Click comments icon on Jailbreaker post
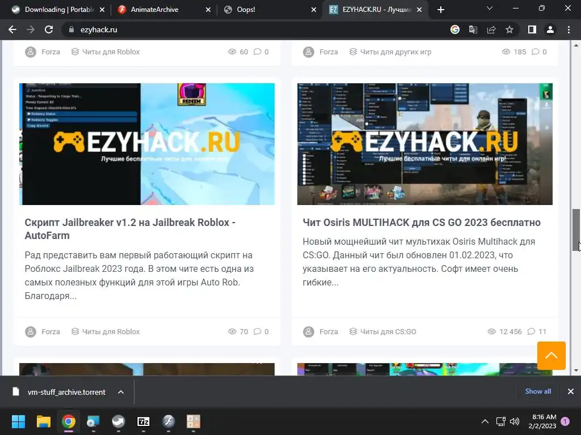The image size is (581, 435). coord(257,331)
